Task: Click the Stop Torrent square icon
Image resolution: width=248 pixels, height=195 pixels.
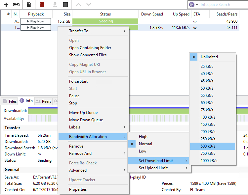Action: click(x=65, y=5)
